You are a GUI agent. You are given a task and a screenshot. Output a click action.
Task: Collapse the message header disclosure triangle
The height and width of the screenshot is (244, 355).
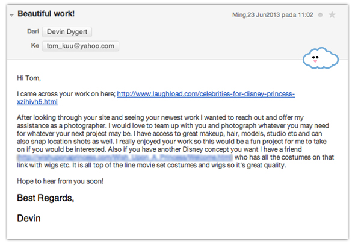click(x=11, y=15)
